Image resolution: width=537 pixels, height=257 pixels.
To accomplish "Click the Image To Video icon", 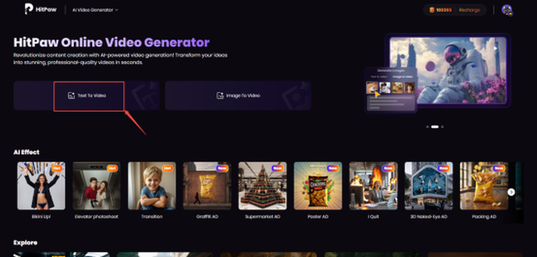I will tap(220, 96).
